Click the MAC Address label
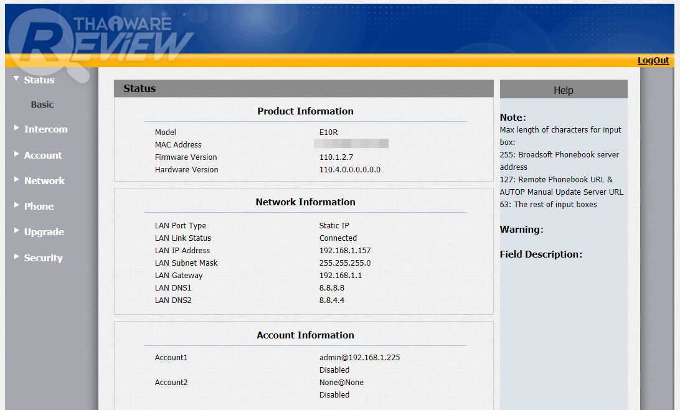The height and width of the screenshot is (410, 680). point(178,145)
